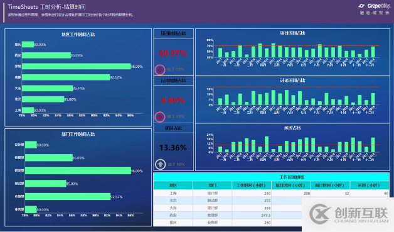Screen dimensions: 394x232
Task: Select the 上海 row in detail table
Action: click(272, 193)
